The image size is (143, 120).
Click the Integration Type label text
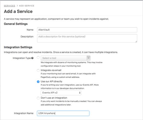click(22, 58)
